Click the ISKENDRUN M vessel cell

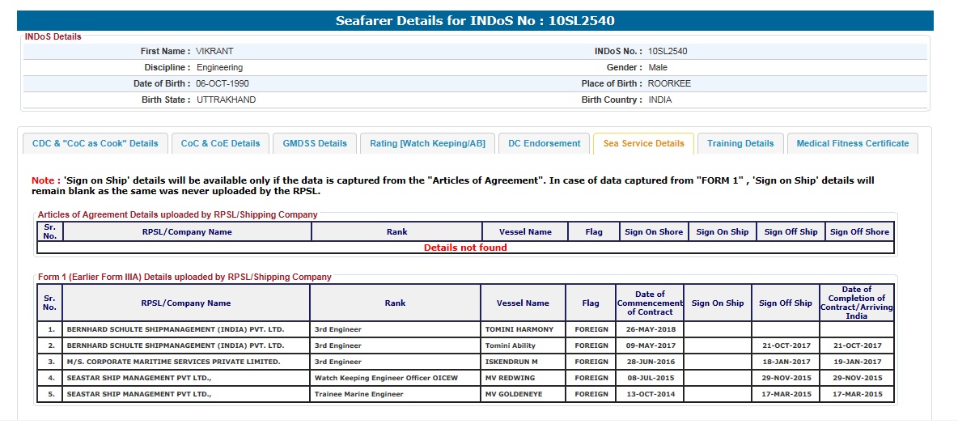[511, 362]
